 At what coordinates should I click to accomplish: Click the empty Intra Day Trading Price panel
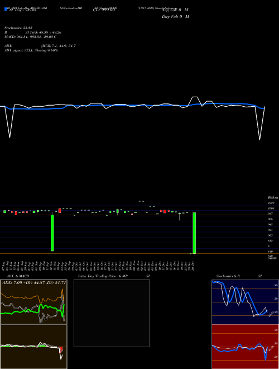[112, 313]
